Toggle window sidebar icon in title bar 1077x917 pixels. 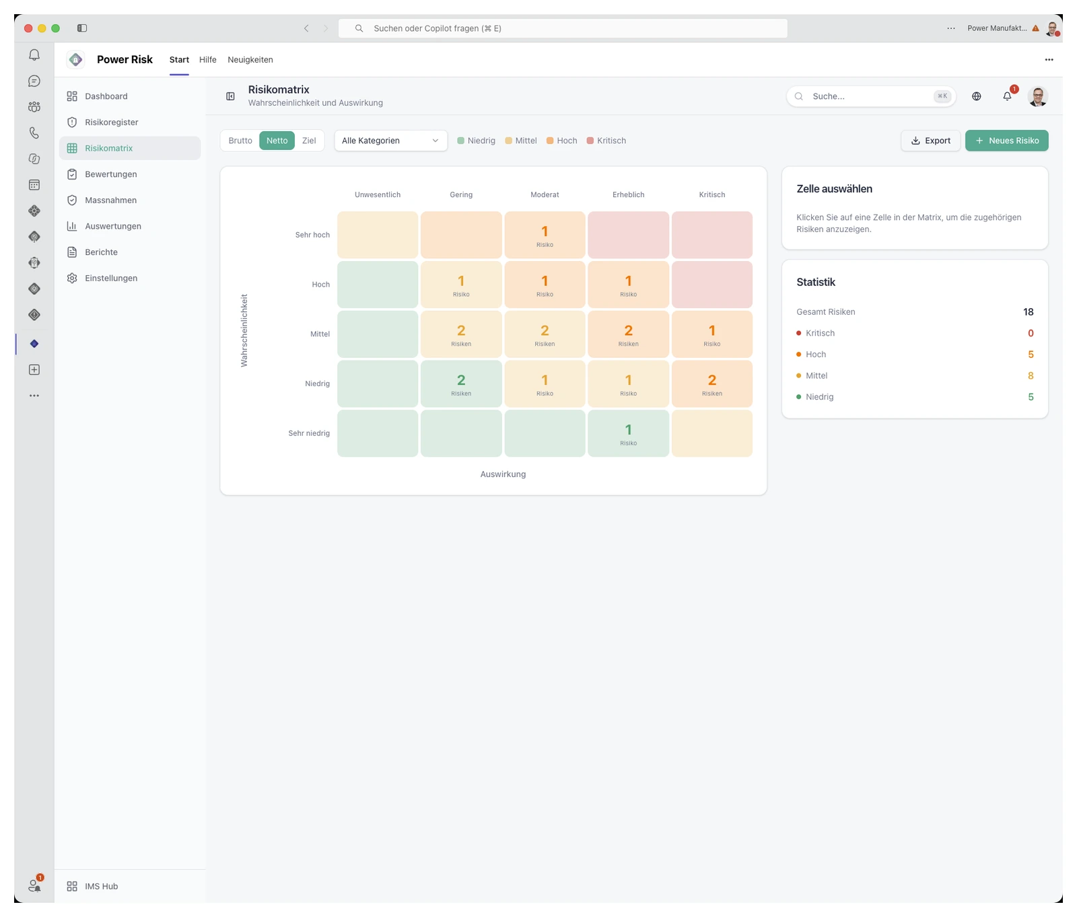click(82, 28)
